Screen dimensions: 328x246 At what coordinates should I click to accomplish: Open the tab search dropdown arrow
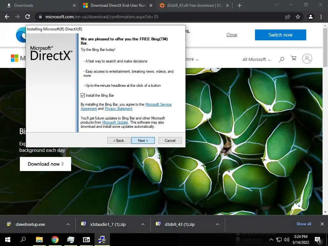276,4
